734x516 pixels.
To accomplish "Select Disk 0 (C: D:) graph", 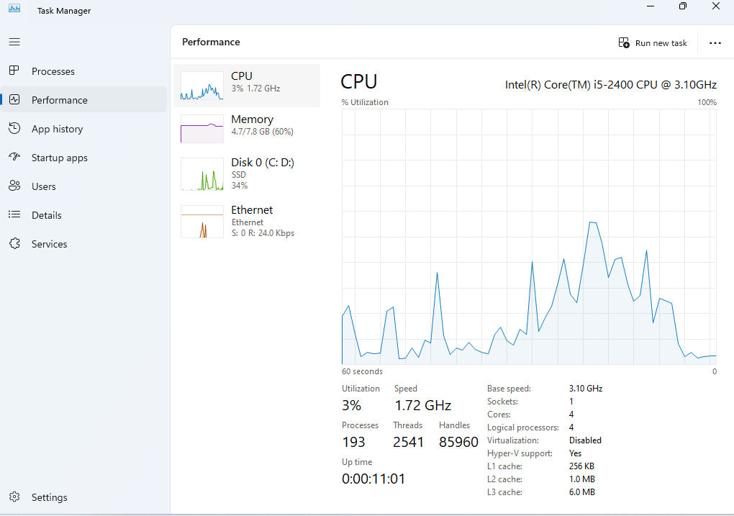I will [x=202, y=174].
